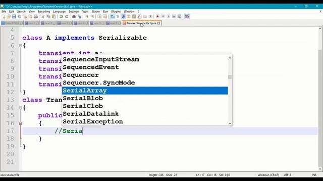The image size is (323, 181).
Task: Click the Open file toolbar icon
Action: point(9,17)
